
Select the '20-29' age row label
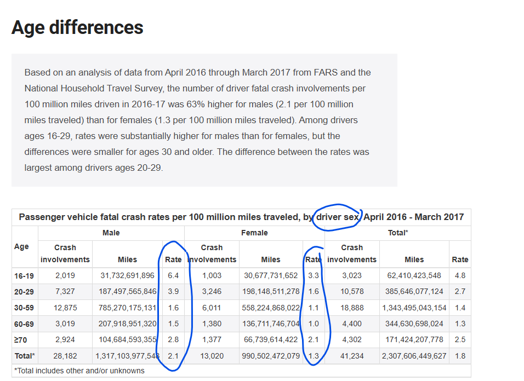24,292
